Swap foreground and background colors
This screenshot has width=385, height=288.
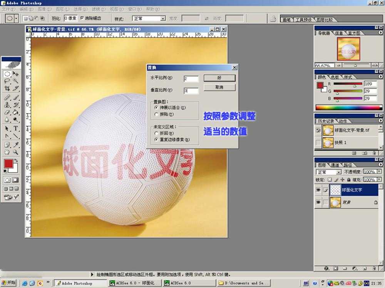tap(16, 161)
